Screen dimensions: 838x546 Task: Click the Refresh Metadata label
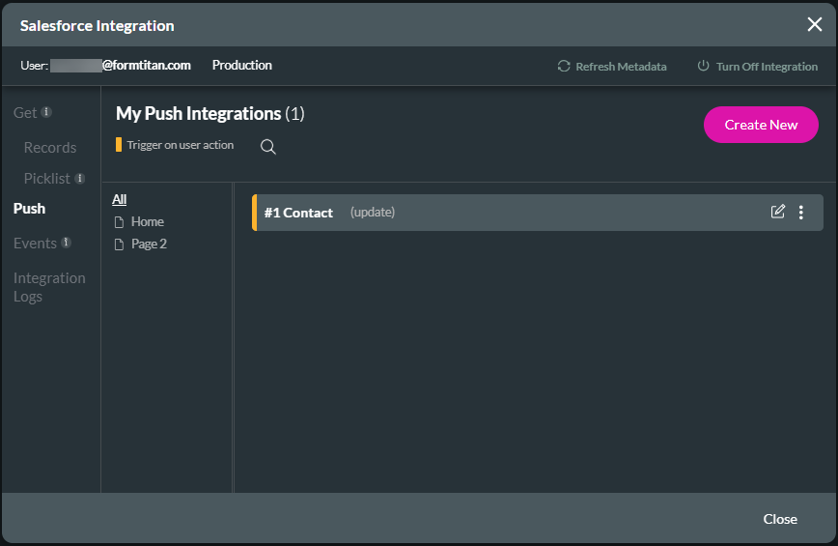(621, 67)
